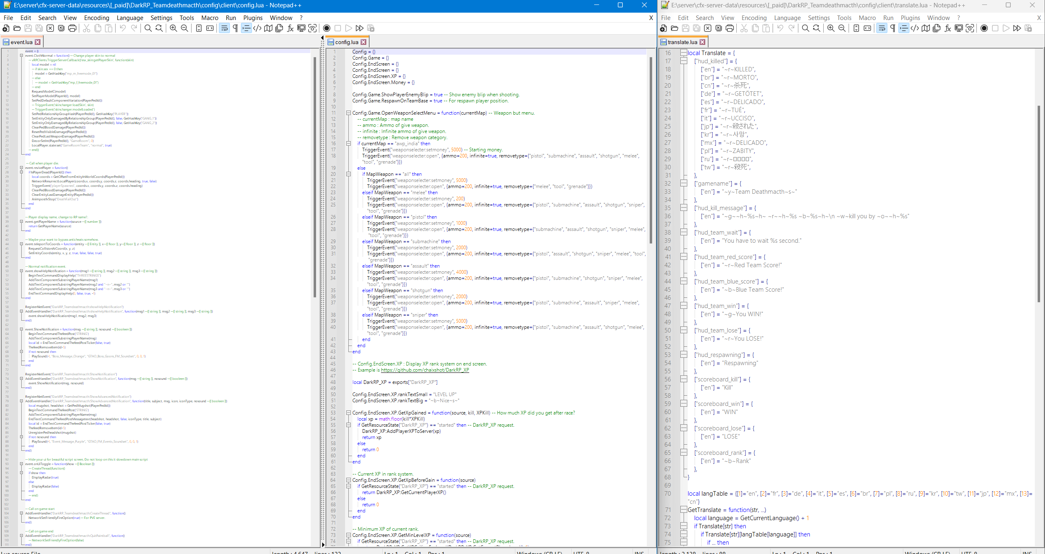Open the Macro menu
The height and width of the screenshot is (554, 1045).
[209, 18]
